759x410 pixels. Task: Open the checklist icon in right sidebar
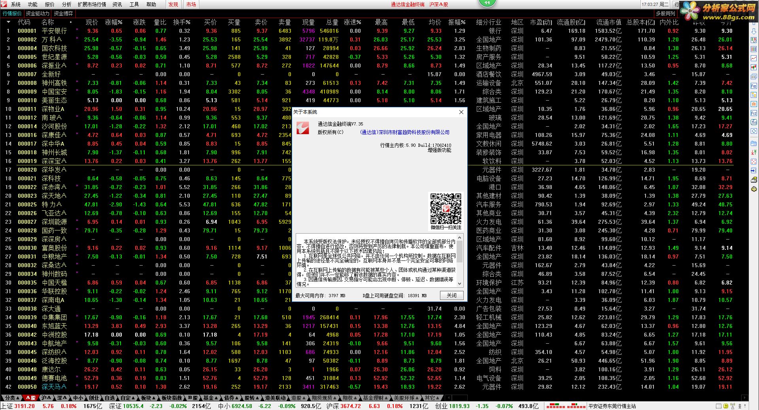coord(754,40)
